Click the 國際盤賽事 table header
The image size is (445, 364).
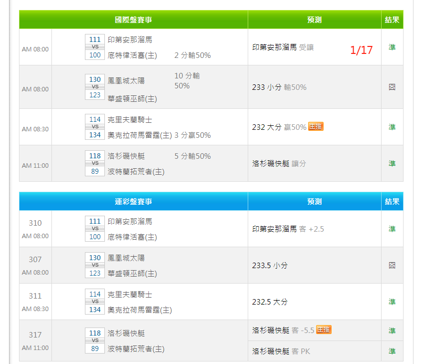(x=133, y=19)
